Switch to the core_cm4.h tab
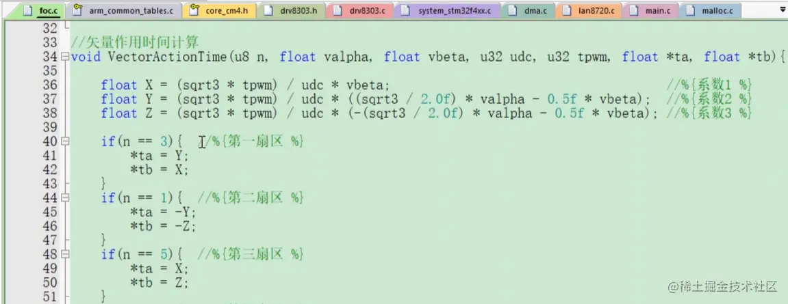Image resolution: width=788 pixels, height=304 pixels. pyautogui.click(x=218, y=10)
